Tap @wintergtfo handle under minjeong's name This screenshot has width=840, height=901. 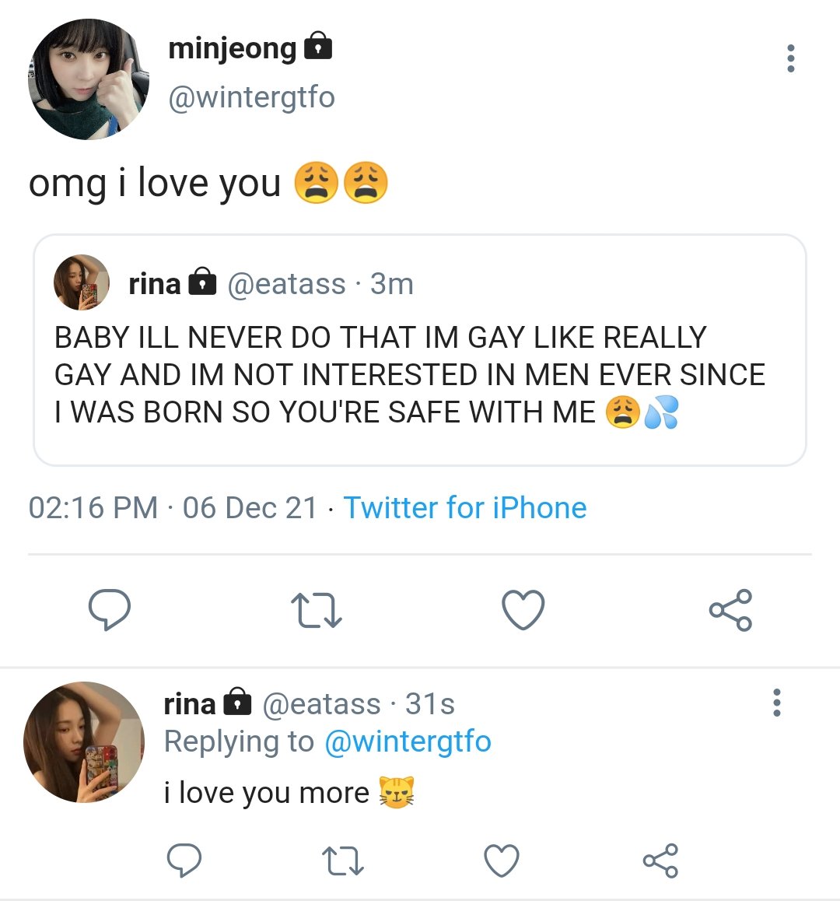pyautogui.click(x=251, y=97)
